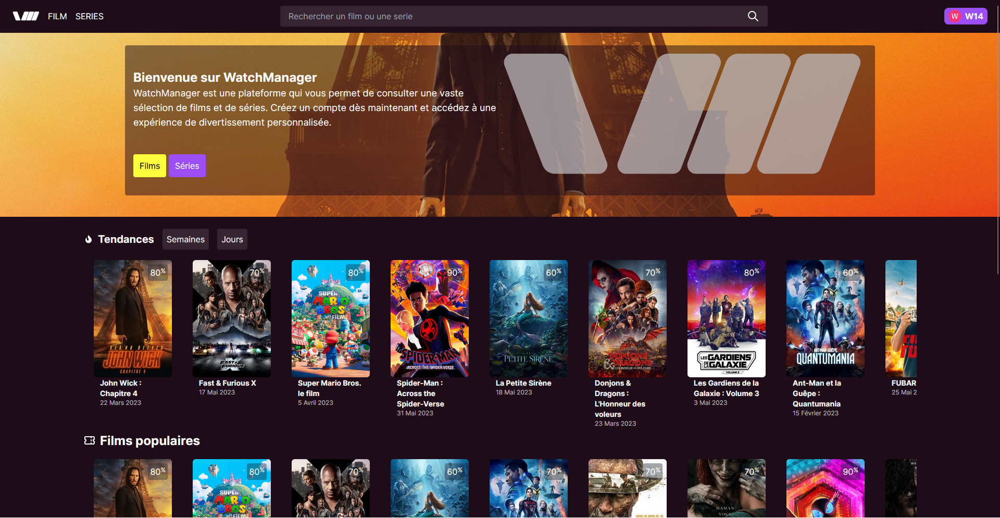Switch trending to Jours
Screen dimensions: 1000x518
coord(232,239)
